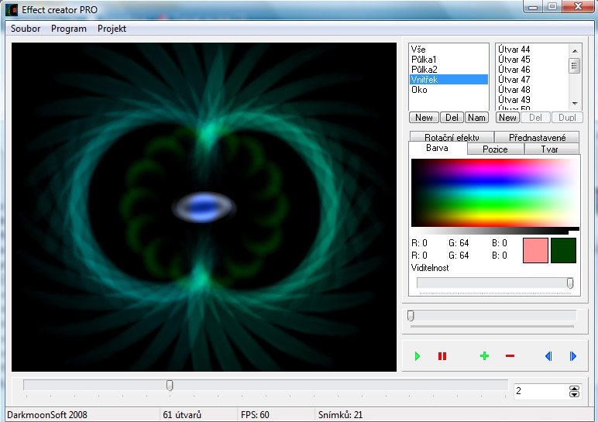Switch to the Pozice tab
598x422 pixels.
click(496, 149)
